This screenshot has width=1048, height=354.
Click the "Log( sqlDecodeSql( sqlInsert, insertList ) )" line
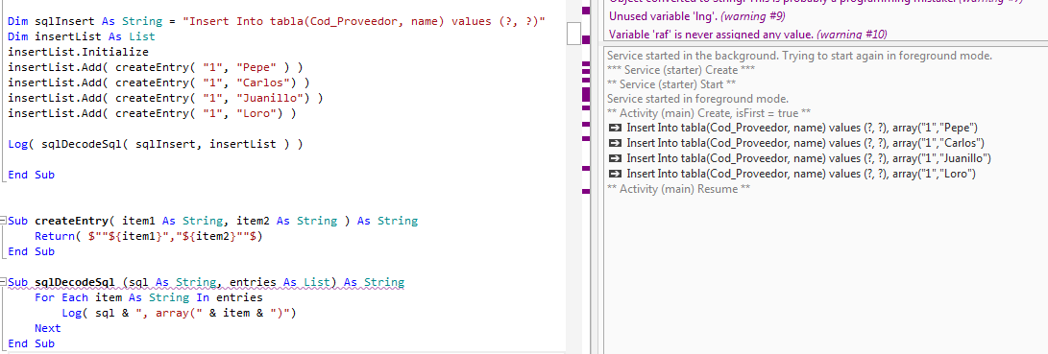pyautogui.click(x=155, y=144)
